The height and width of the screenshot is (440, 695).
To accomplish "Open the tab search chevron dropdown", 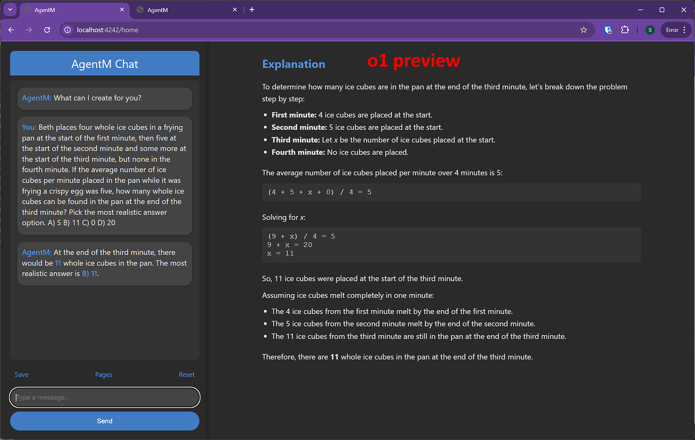I will [x=10, y=10].
